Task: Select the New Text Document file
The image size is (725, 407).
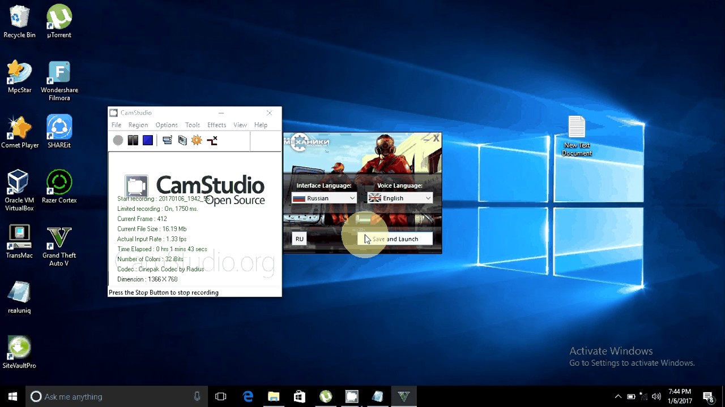Action: coord(577,136)
